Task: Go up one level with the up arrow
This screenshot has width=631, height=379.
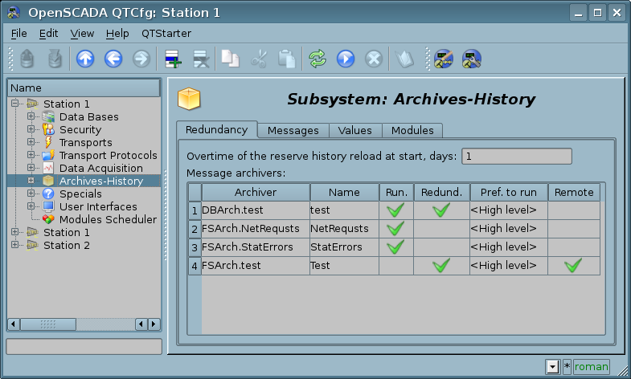Action: (x=85, y=59)
